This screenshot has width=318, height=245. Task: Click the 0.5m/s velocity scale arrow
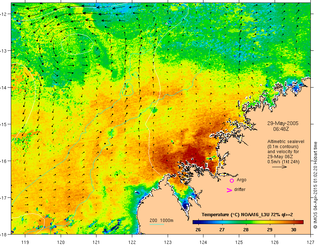point(279,167)
